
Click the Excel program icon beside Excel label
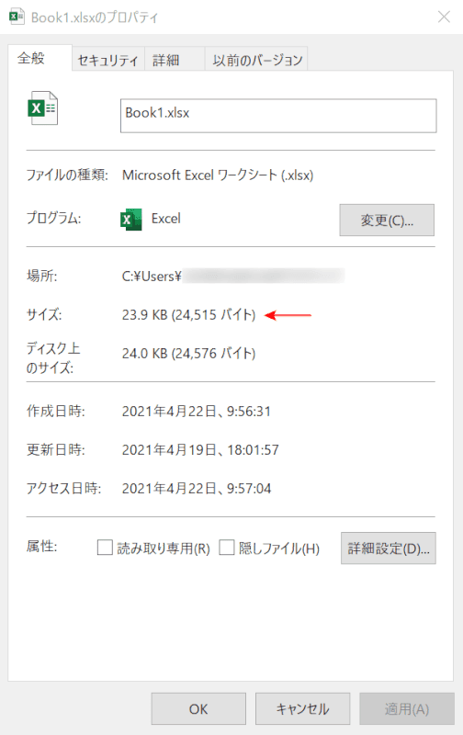tap(130, 220)
